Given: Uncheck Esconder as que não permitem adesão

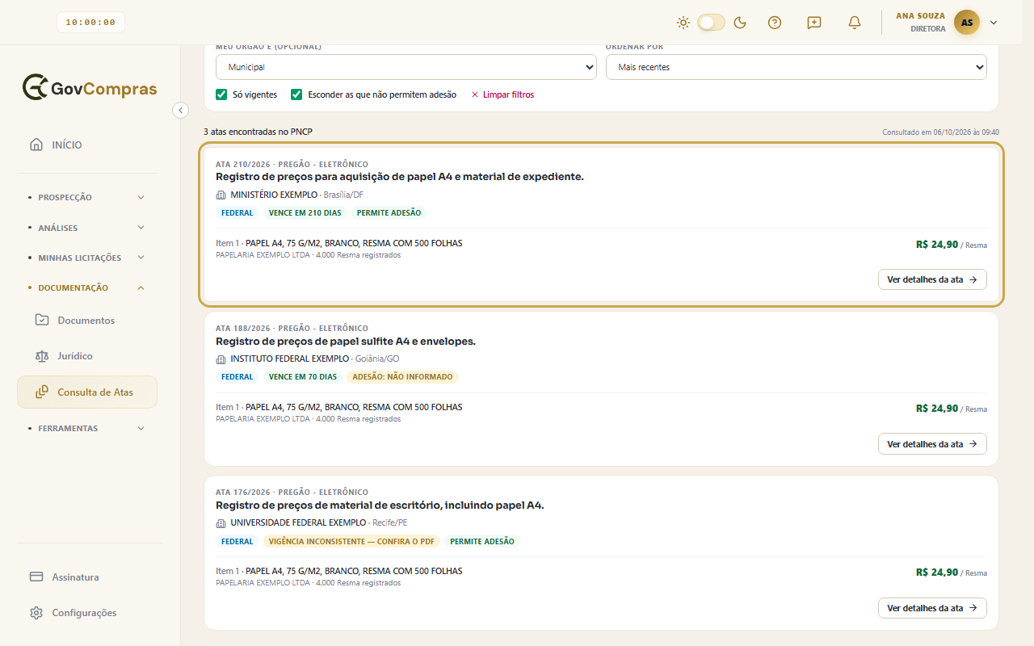Looking at the screenshot, I should (296, 94).
